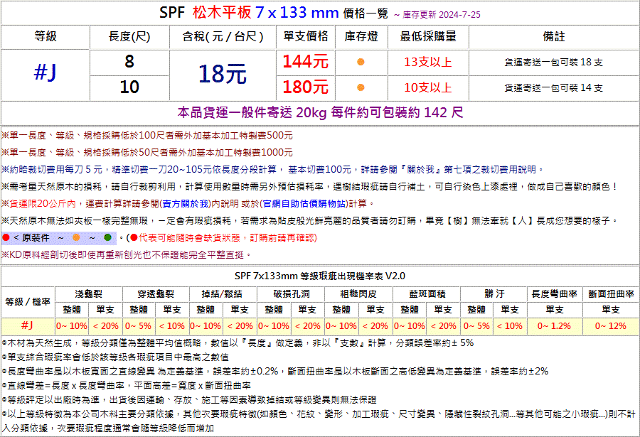Click the 0~ 10% value under 藍斑面積

410,325
